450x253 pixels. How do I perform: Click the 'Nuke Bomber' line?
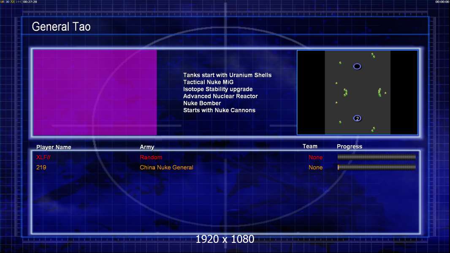tap(202, 103)
